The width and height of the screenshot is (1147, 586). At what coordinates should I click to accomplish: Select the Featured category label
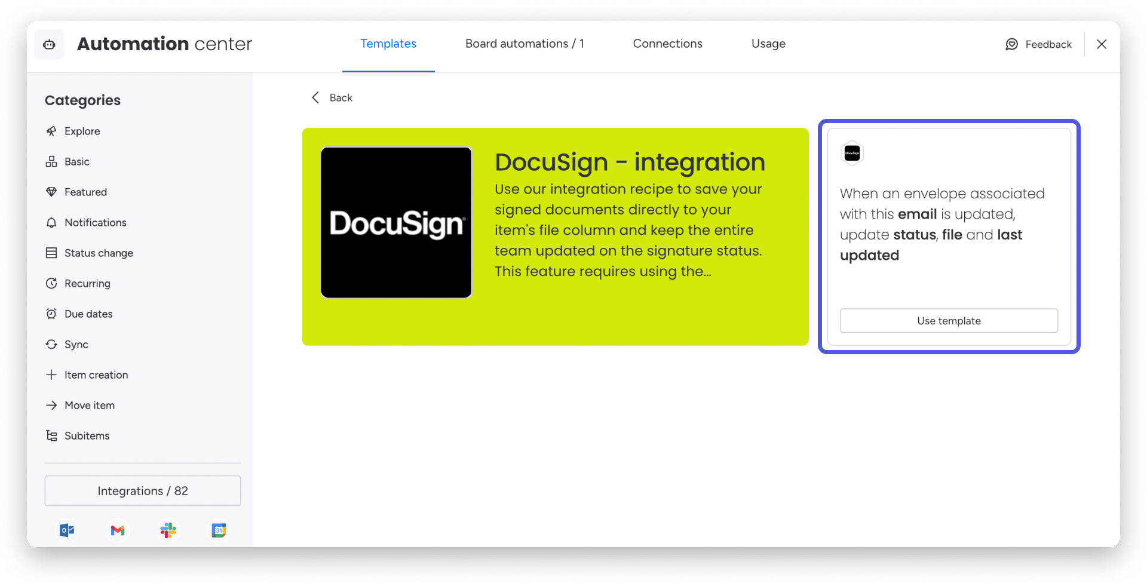pos(86,192)
